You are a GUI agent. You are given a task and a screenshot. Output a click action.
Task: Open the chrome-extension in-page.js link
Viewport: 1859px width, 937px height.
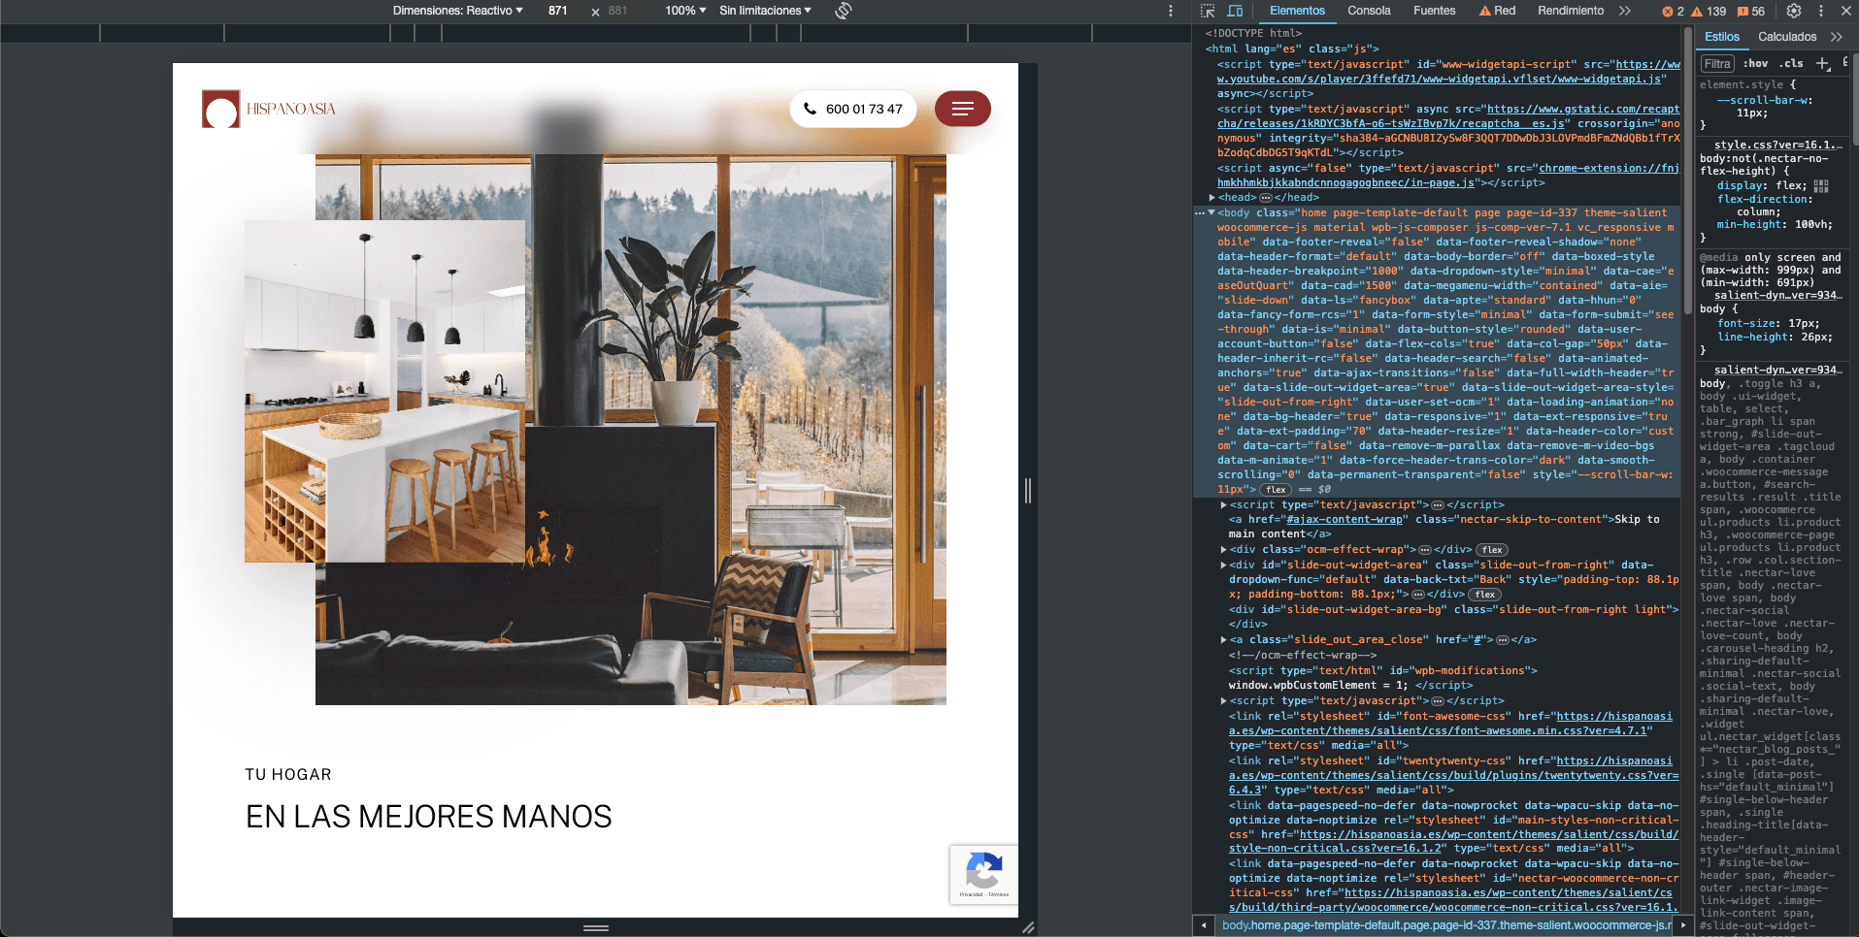[1448, 176]
